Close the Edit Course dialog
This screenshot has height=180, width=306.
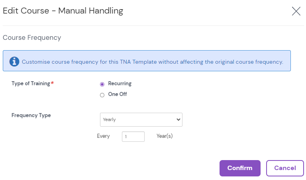296,11
